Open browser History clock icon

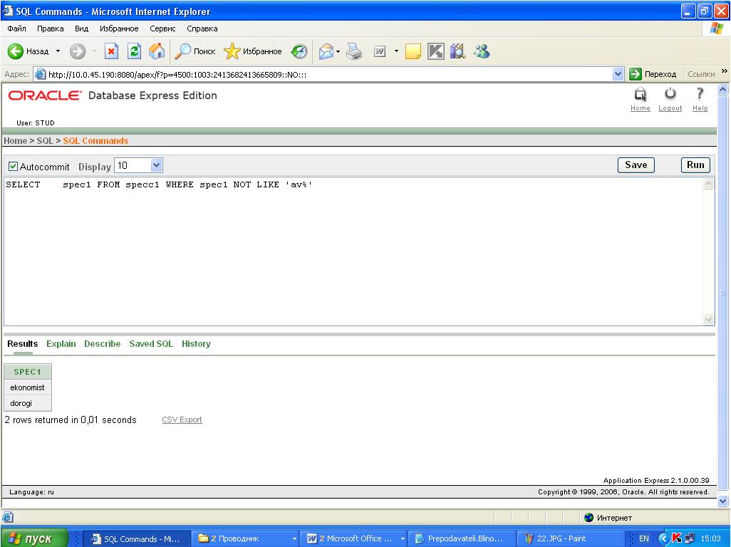click(299, 51)
